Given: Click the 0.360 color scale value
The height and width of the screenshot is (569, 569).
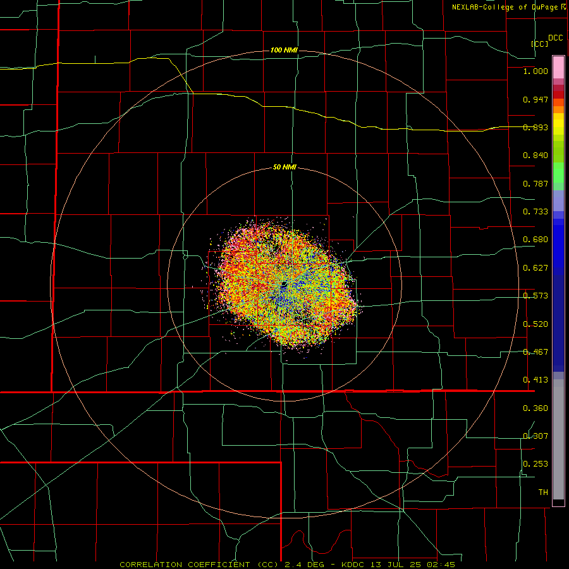Looking at the screenshot, I should [535, 408].
